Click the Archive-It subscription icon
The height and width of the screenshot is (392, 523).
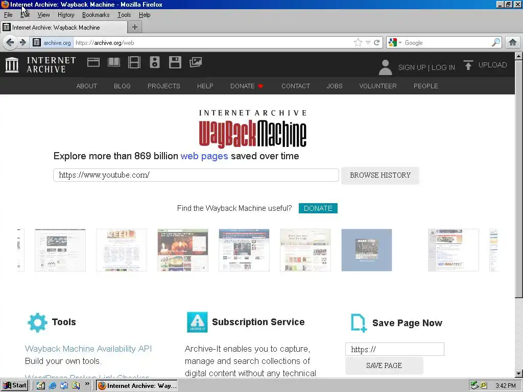point(197,323)
